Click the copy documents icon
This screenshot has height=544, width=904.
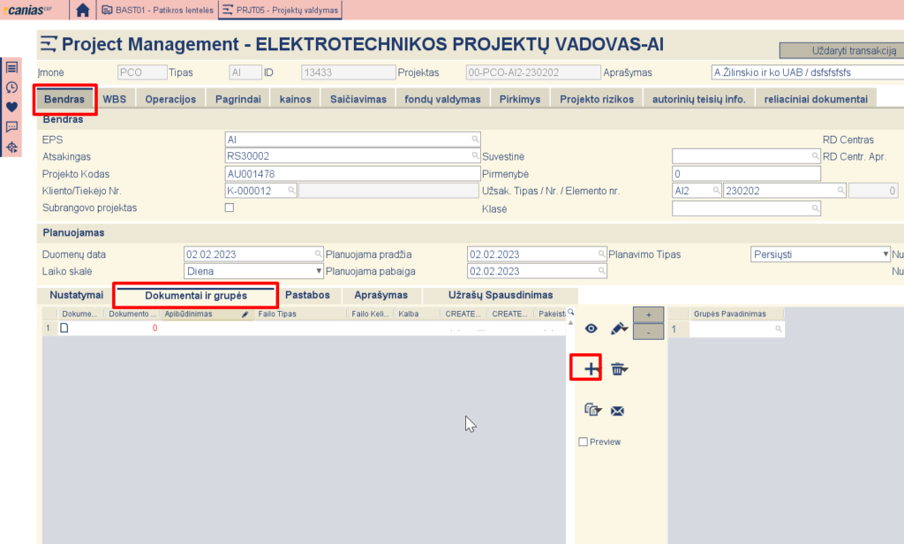pos(591,411)
